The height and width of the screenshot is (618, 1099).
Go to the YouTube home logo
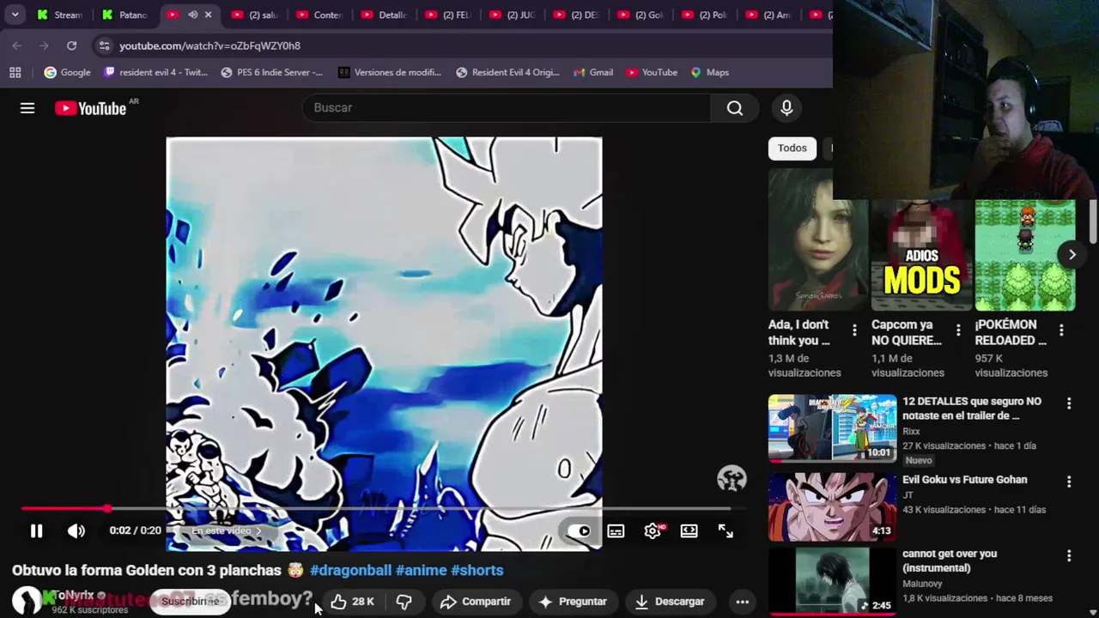91,108
